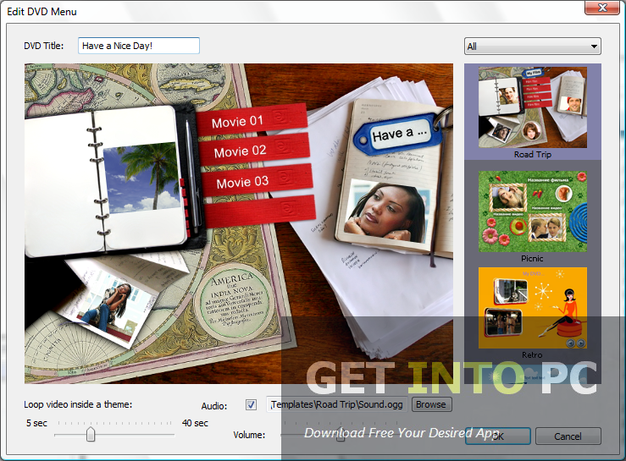Select the Road Trip template thumbnail
626x461 pixels.
[533, 107]
